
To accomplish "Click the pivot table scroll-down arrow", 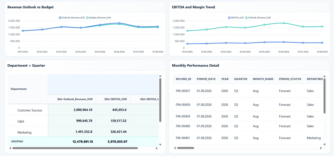I will tap(160, 145).
